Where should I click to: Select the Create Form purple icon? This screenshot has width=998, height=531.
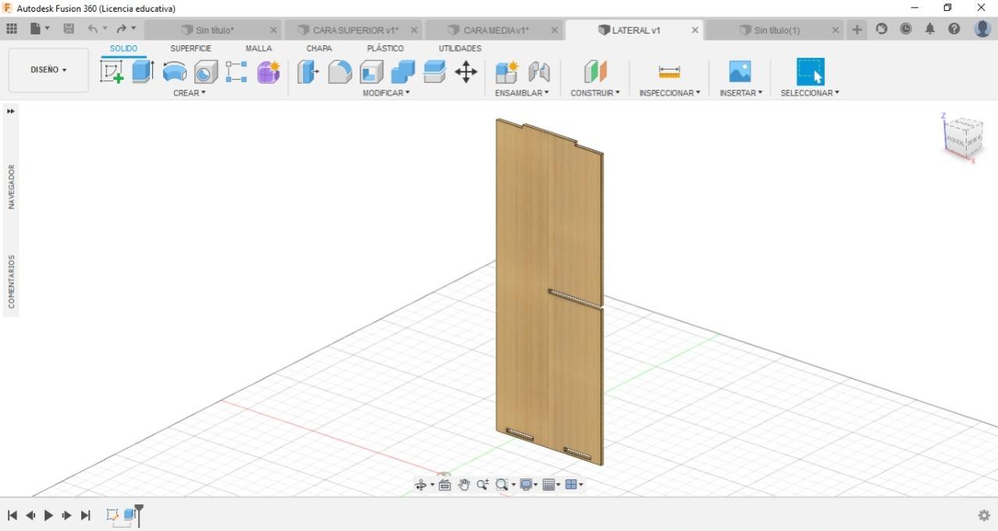pyautogui.click(x=268, y=72)
